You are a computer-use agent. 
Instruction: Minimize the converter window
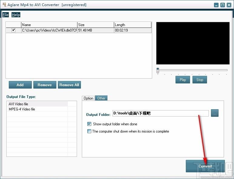click(x=216, y=5)
